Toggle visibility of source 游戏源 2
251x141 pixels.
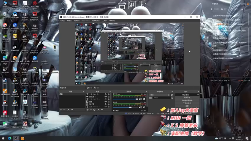click(x=105, y=97)
